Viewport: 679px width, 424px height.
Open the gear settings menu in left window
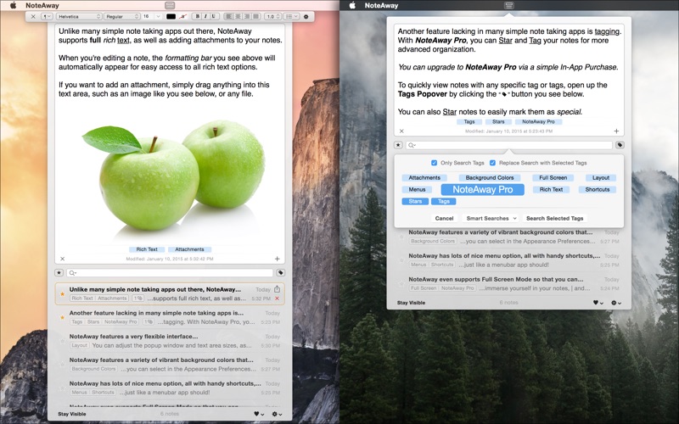[277, 414]
